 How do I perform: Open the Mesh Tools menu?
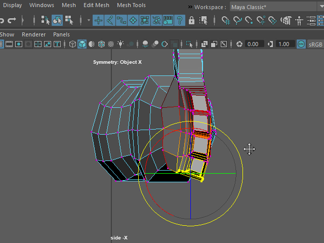pyautogui.click(x=131, y=5)
